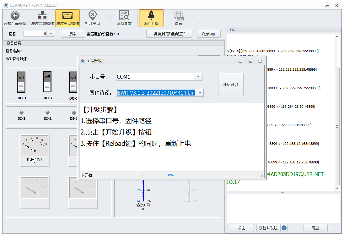Click the blue info icon near send buttons
This screenshot has height=236, width=344.
tap(284, 228)
